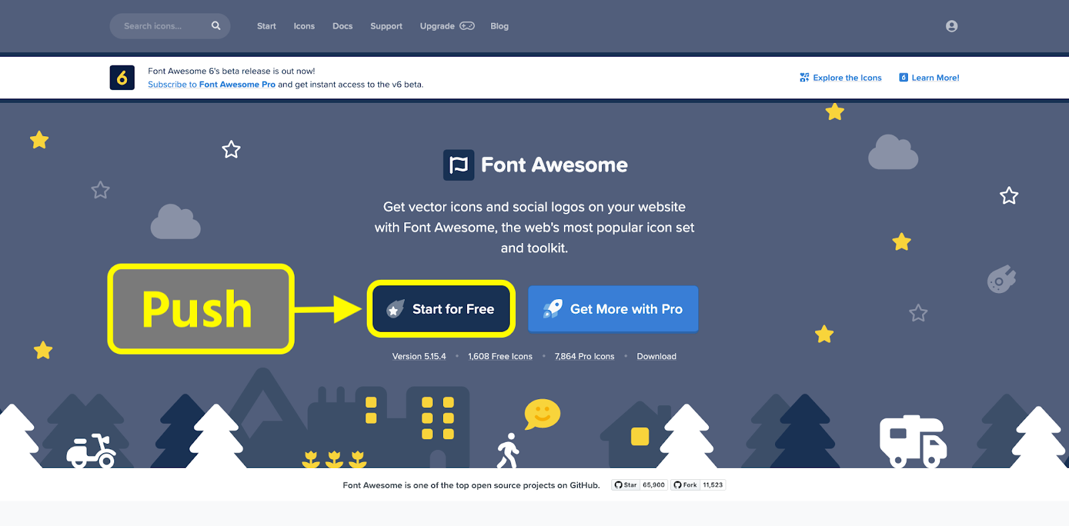Image resolution: width=1069 pixels, height=526 pixels.
Task: Open the Support navigation link
Action: tap(386, 26)
